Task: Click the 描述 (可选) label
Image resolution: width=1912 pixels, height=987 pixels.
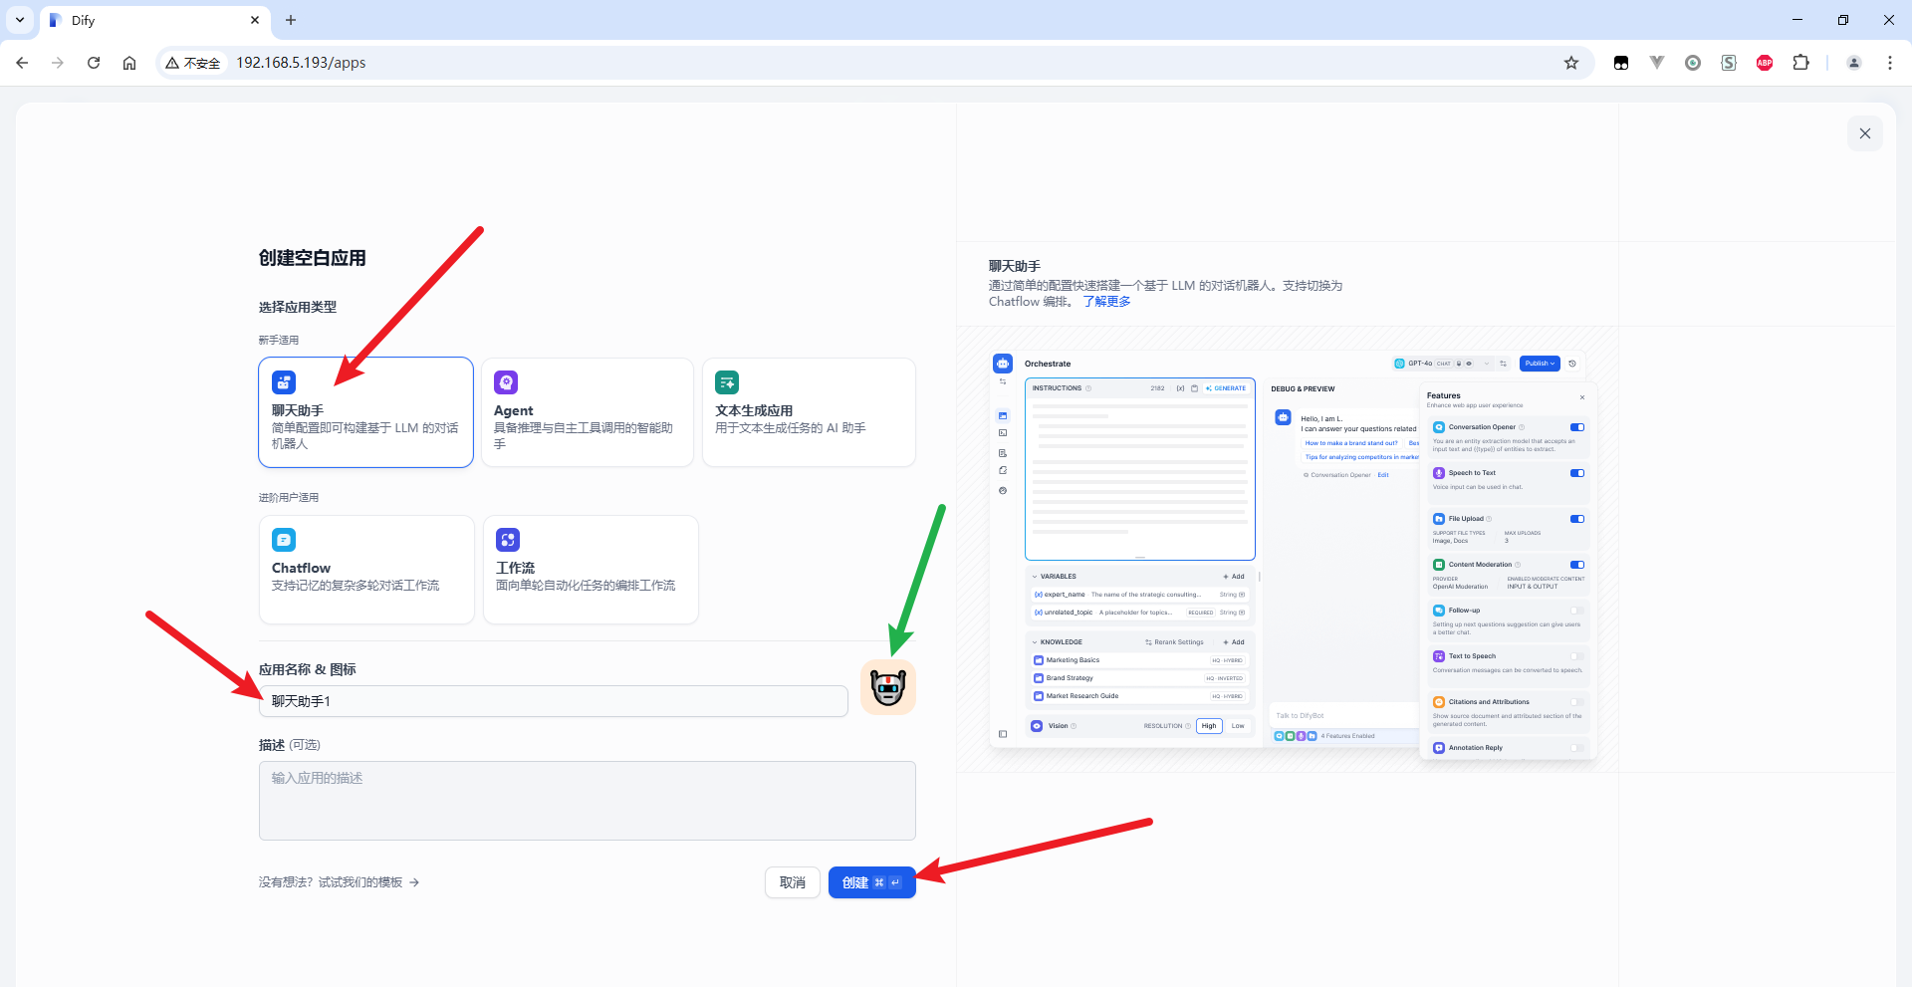Action: tap(290, 745)
